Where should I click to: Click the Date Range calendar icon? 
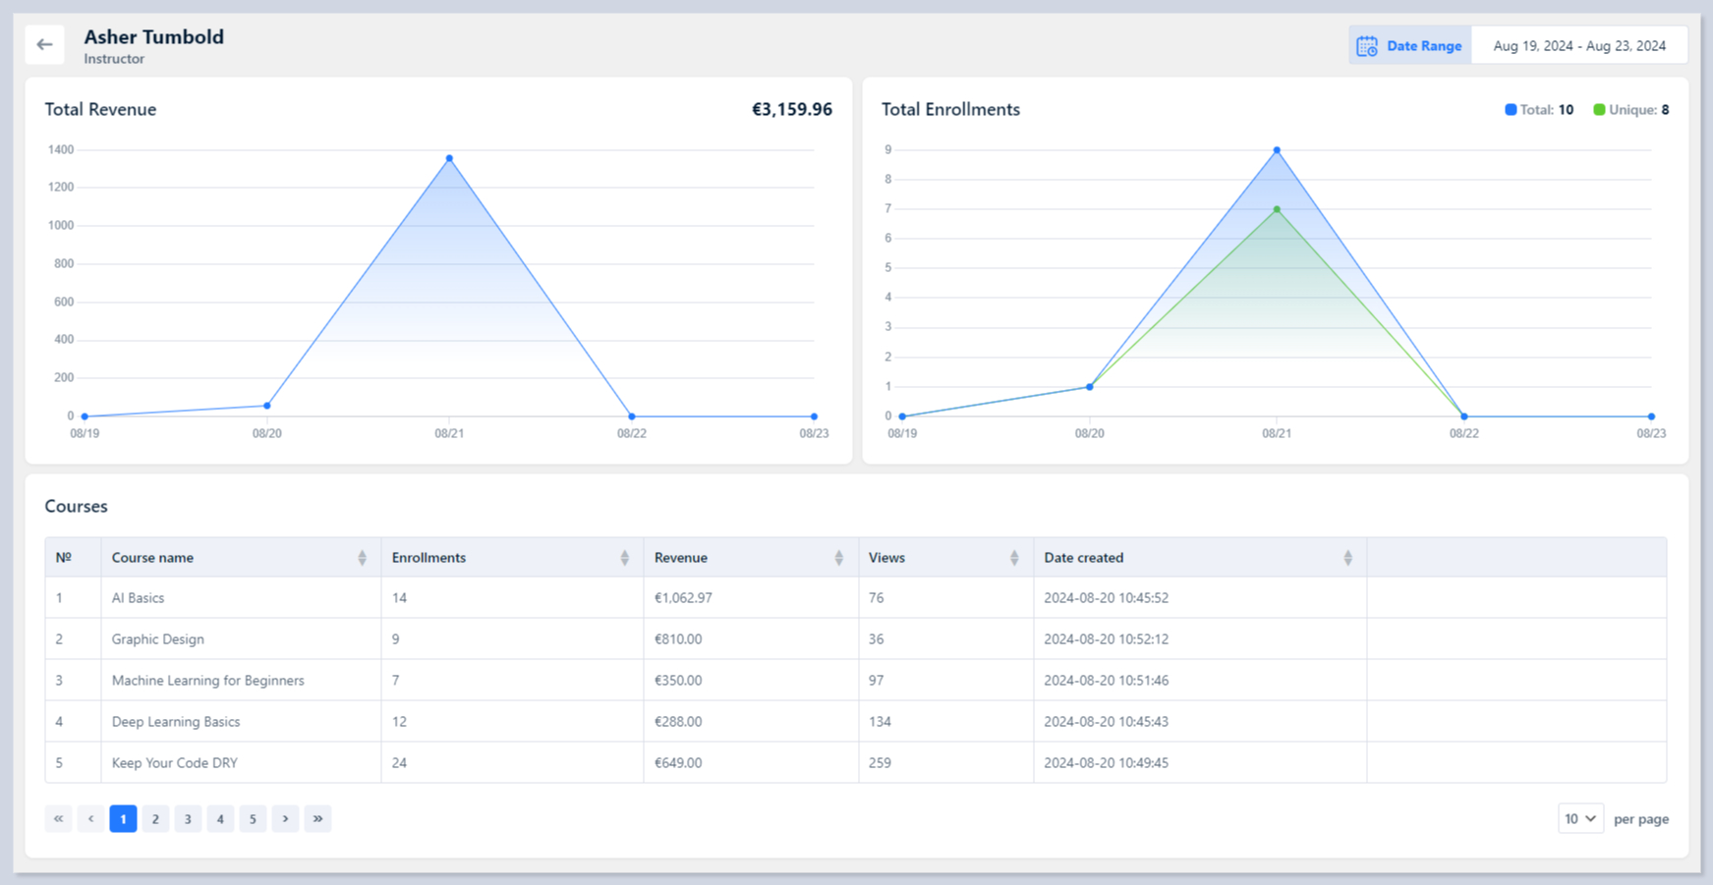(1366, 46)
